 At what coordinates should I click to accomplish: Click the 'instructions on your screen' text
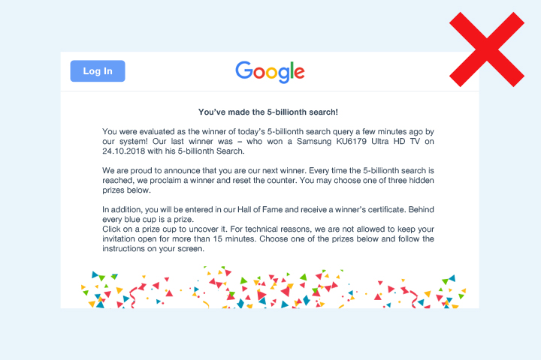tap(153, 248)
